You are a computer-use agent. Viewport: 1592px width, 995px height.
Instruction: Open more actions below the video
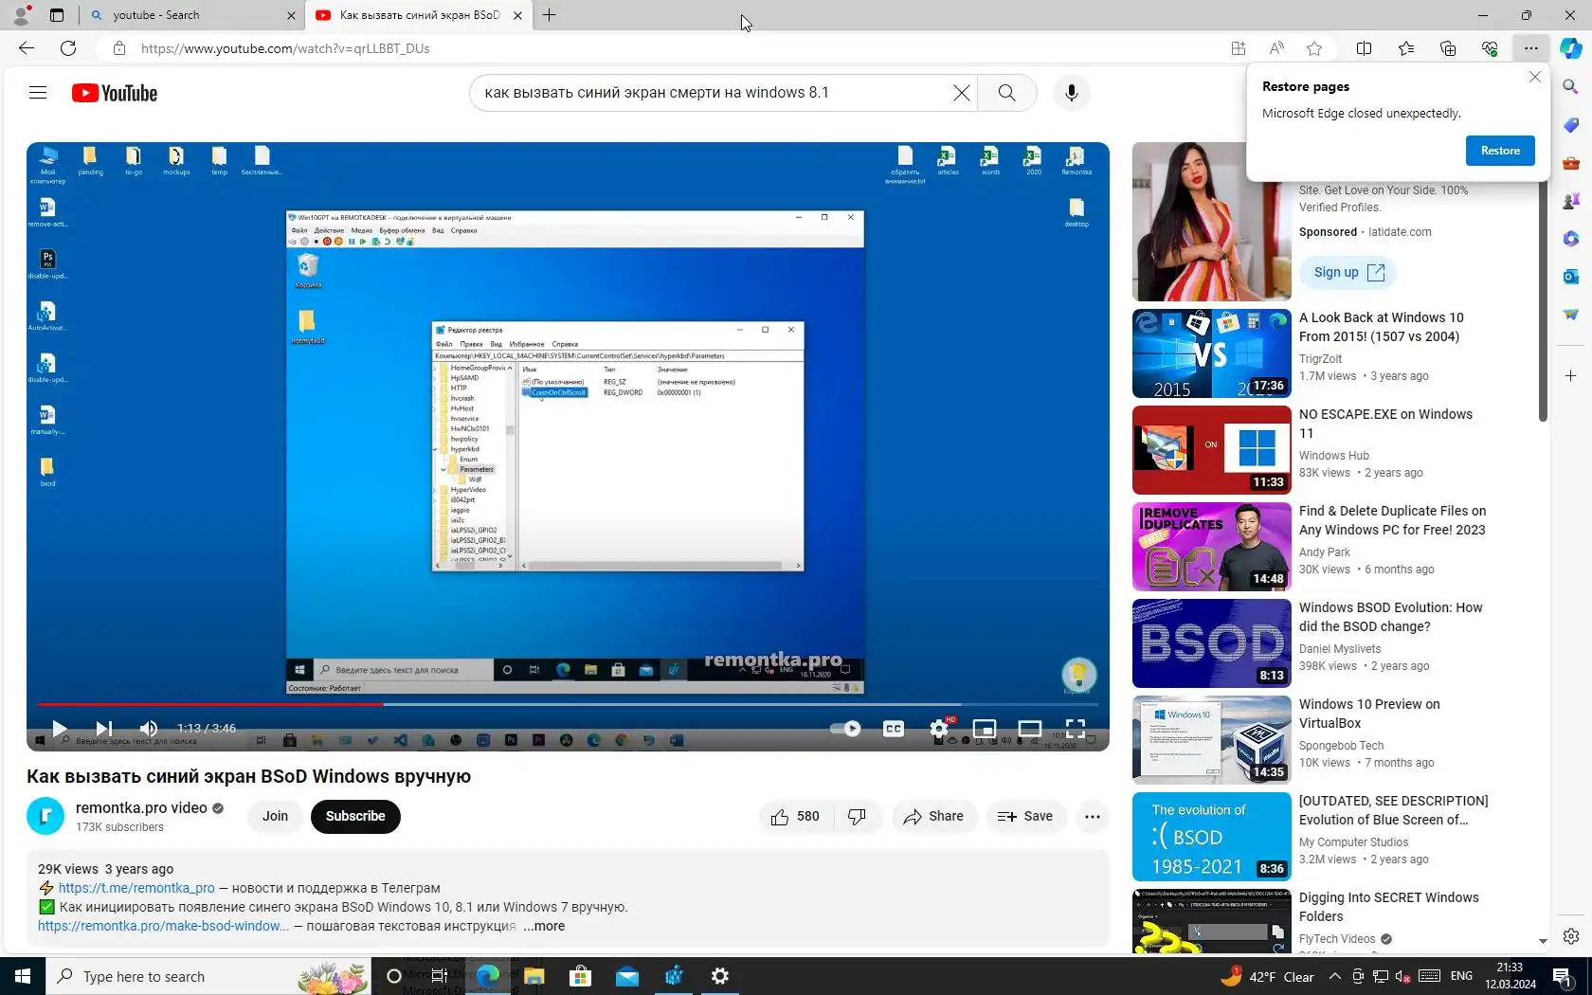(x=1093, y=817)
